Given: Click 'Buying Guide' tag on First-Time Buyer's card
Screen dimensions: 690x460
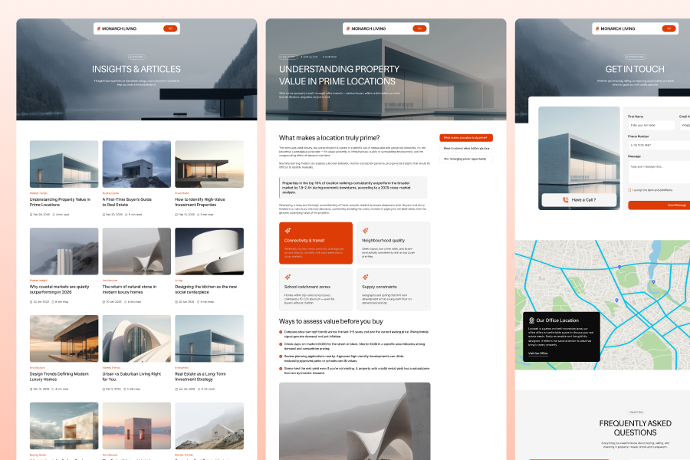Looking at the screenshot, I should click(x=110, y=192).
